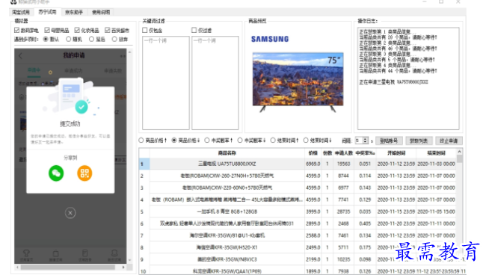This screenshot has width=486, height=275.
Task: Open the more-options dots in the emulator header
Action: (123, 56)
